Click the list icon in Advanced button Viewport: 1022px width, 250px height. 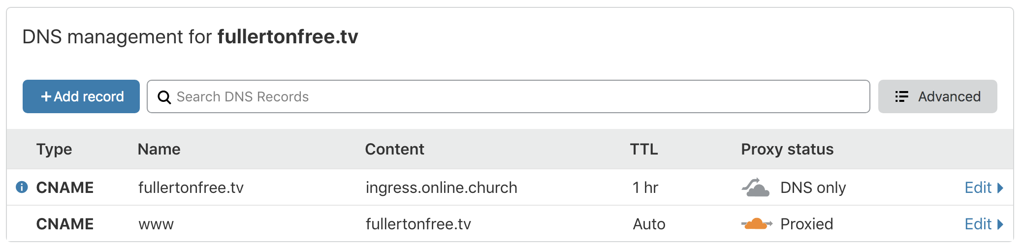coord(901,96)
